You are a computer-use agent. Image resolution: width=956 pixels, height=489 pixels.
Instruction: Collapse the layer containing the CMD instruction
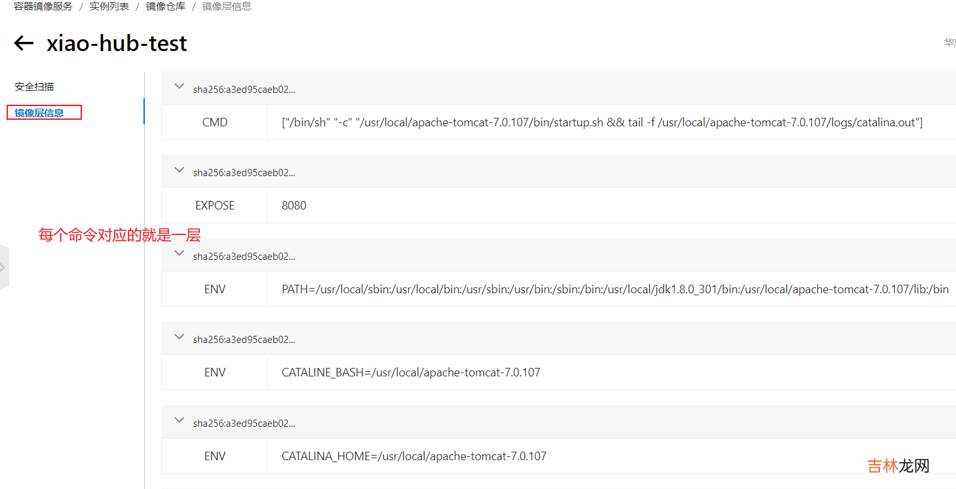[179, 86]
